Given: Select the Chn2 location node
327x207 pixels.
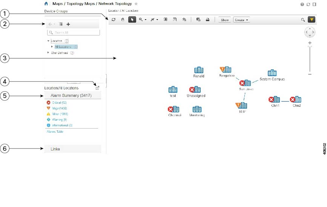Looking at the screenshot, I should (296, 101).
